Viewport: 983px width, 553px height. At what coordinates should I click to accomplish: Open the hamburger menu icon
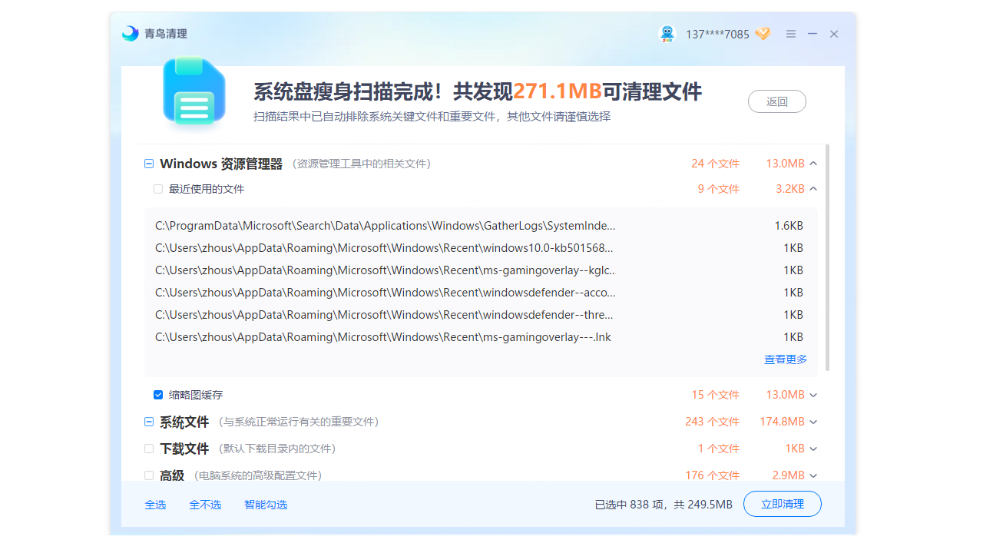pyautogui.click(x=790, y=34)
